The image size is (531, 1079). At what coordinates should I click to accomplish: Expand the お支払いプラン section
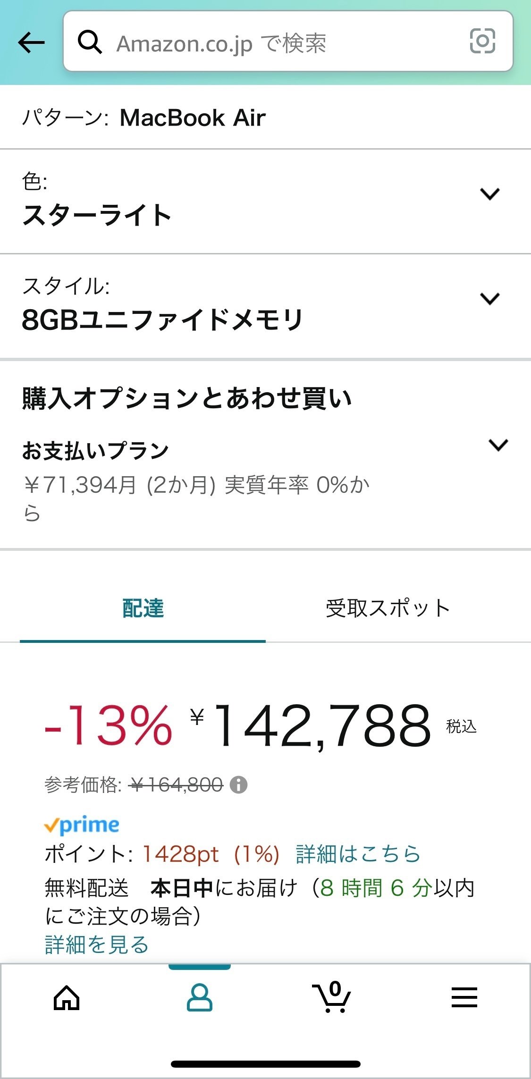(x=498, y=445)
